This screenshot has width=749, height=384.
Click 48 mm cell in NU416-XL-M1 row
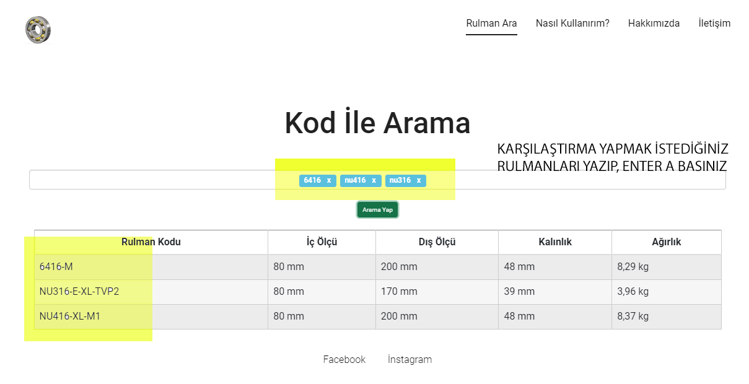coord(555,316)
